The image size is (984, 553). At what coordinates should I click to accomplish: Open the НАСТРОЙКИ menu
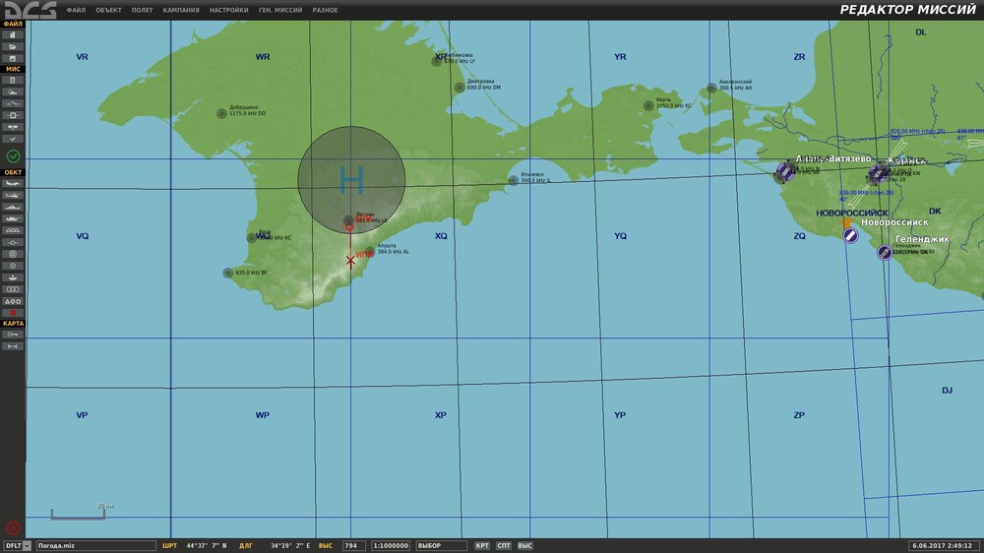point(229,10)
